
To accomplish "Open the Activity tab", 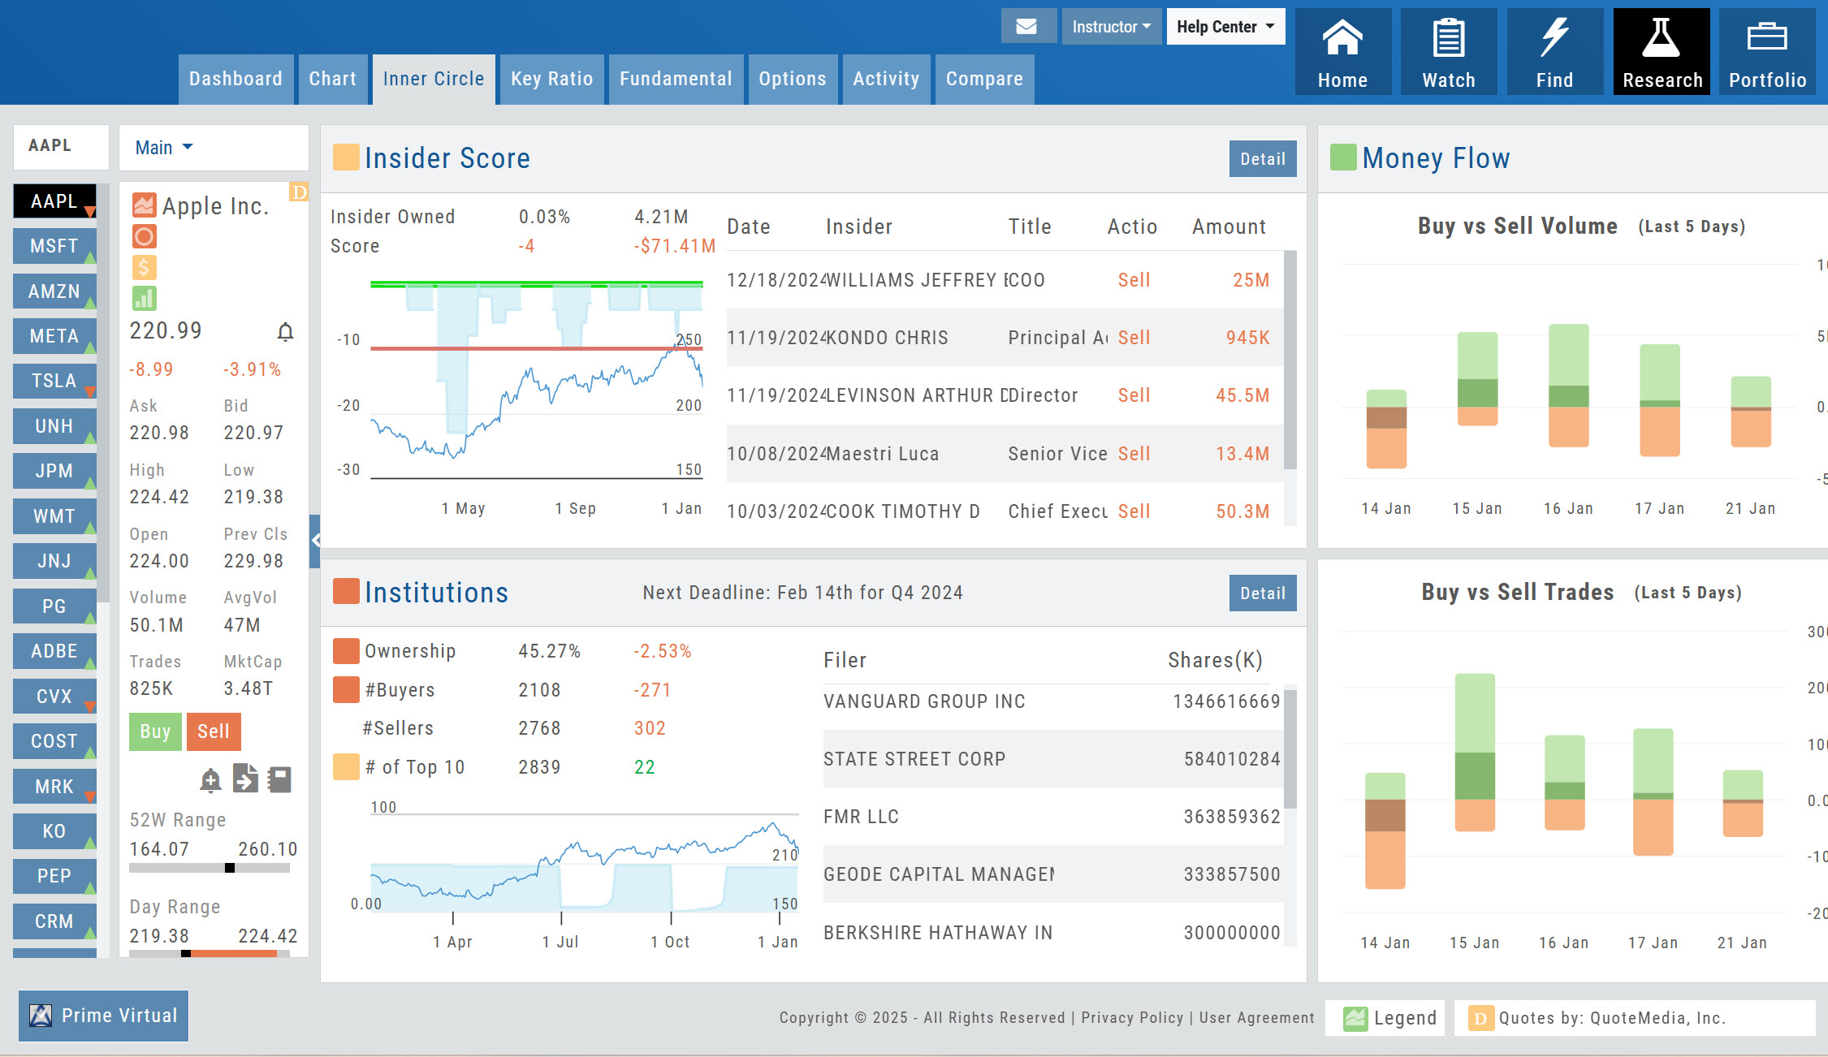I will tap(886, 80).
